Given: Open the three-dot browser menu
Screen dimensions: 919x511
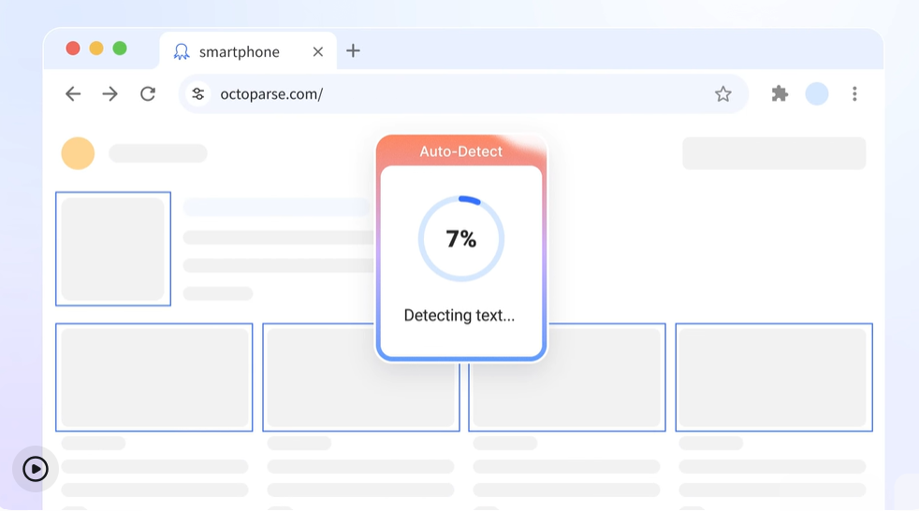Looking at the screenshot, I should tap(854, 93).
